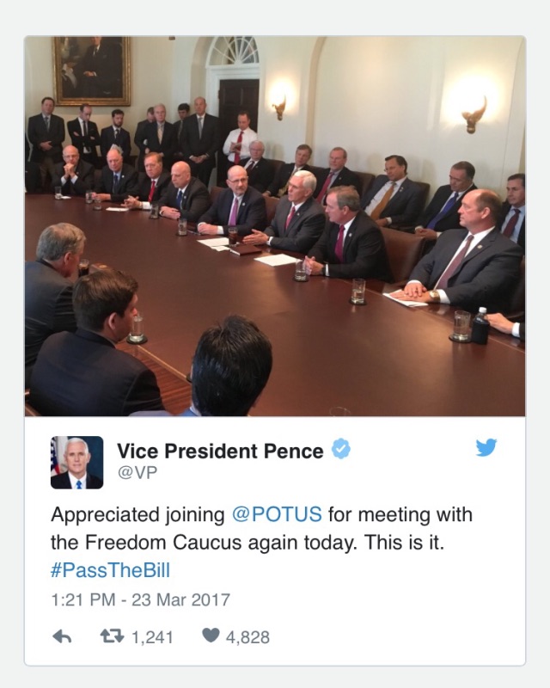Open the Vice President Pence display name
This screenshot has width=550, height=688.
[220, 451]
